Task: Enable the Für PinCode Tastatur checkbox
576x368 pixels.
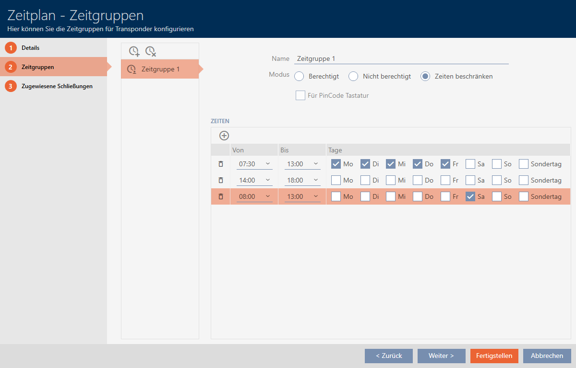Action: point(300,95)
